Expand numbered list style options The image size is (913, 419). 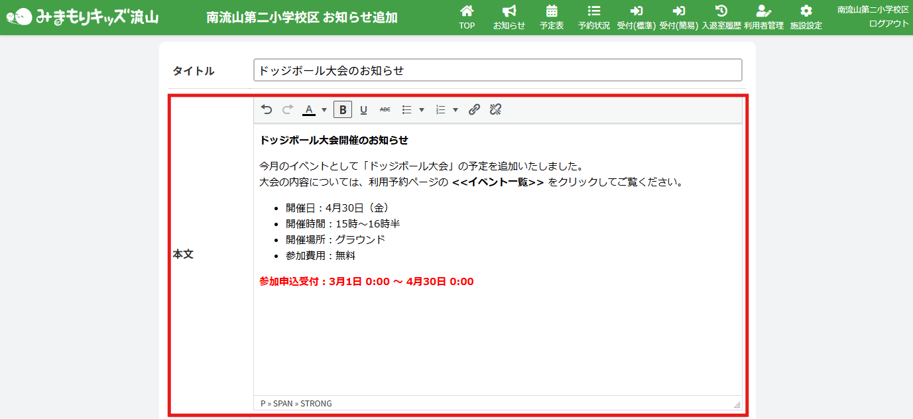click(x=455, y=109)
